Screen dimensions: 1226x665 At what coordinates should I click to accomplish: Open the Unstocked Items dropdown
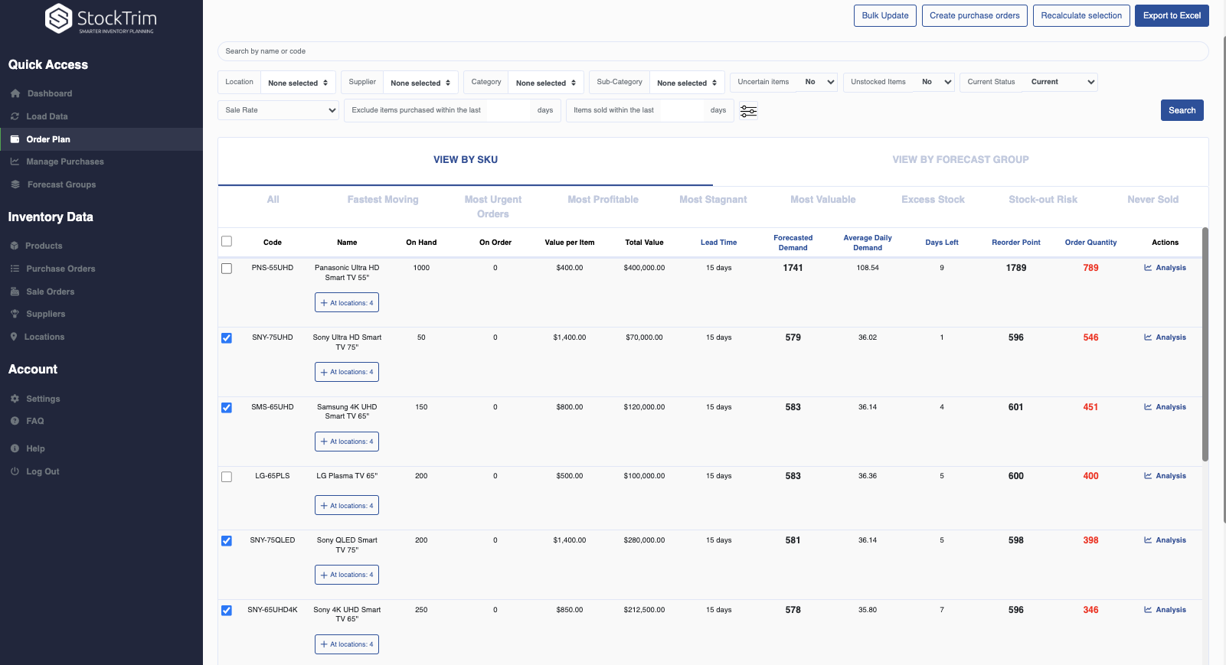click(x=933, y=82)
